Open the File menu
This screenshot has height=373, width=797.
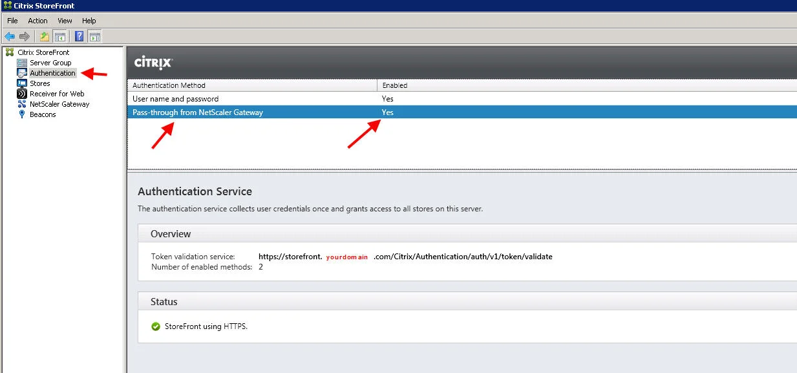12,21
